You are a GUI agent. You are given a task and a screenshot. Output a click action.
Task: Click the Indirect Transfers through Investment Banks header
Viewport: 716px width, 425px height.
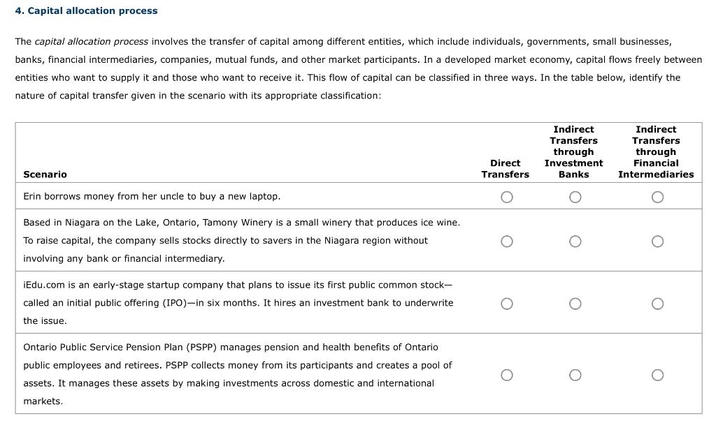click(573, 151)
